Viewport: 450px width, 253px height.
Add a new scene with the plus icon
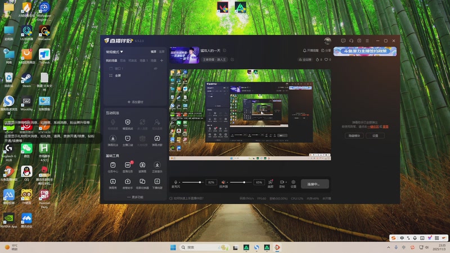coord(161,61)
